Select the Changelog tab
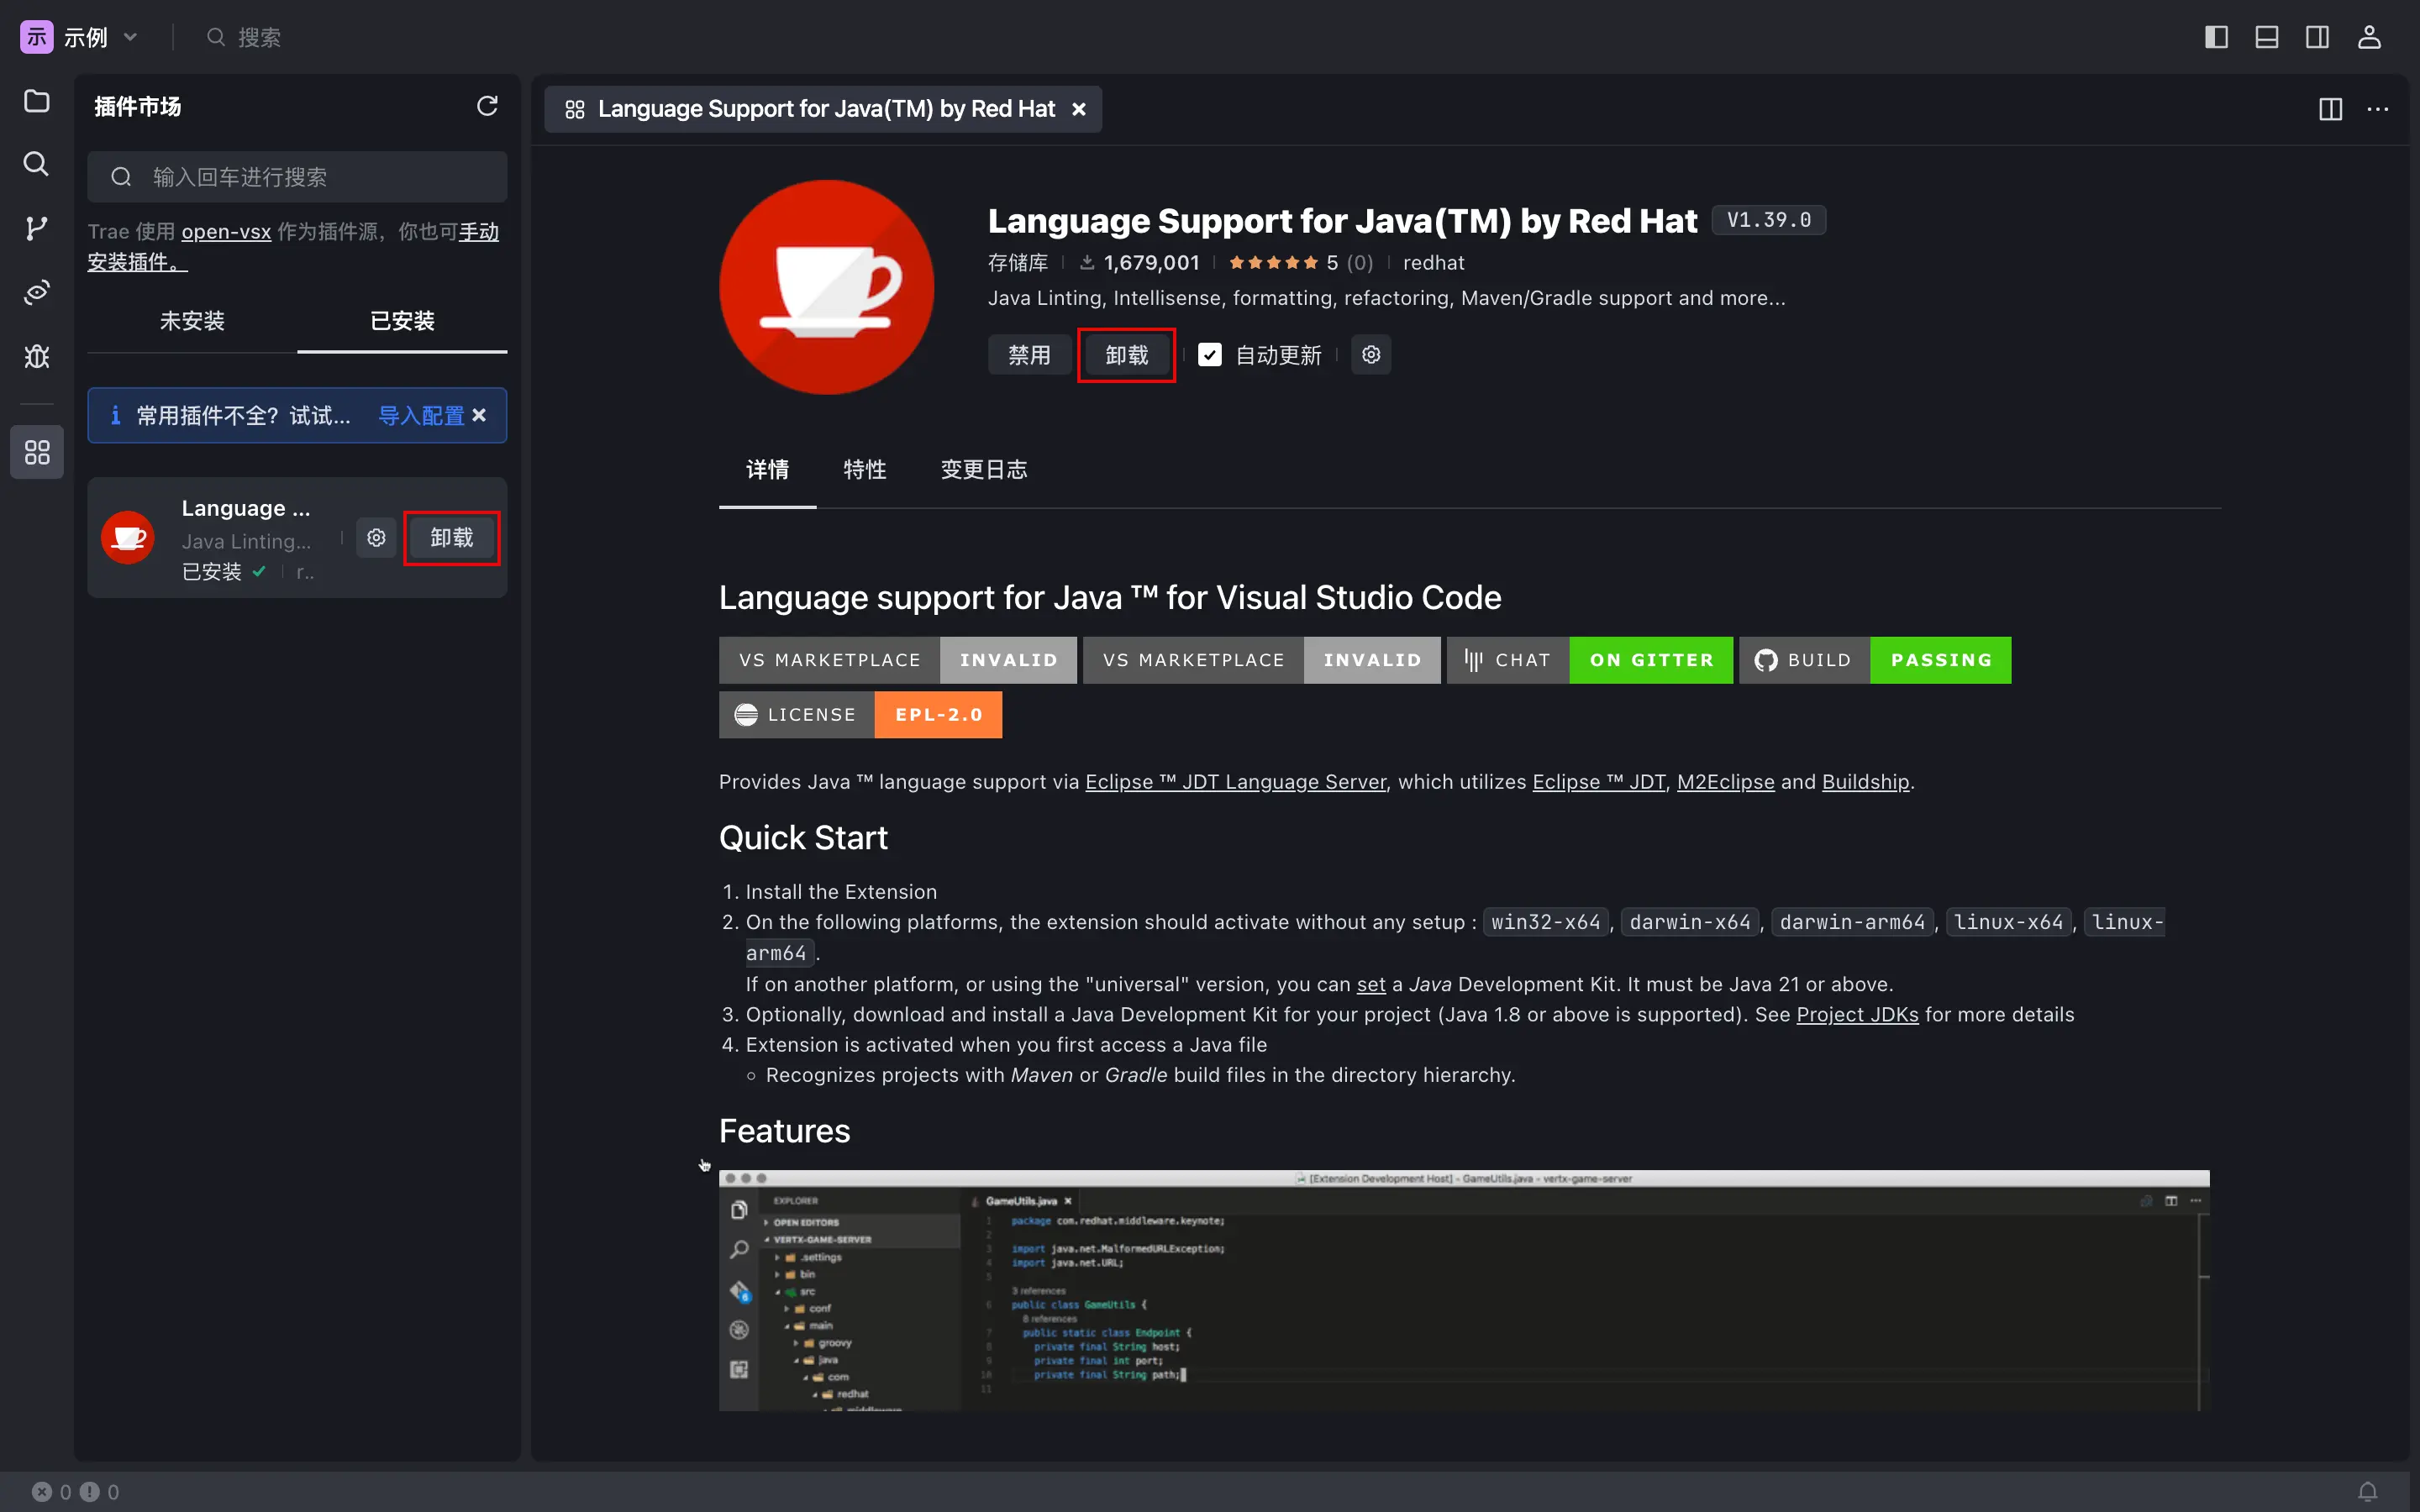Image resolution: width=2420 pixels, height=1512 pixels. coord(984,469)
